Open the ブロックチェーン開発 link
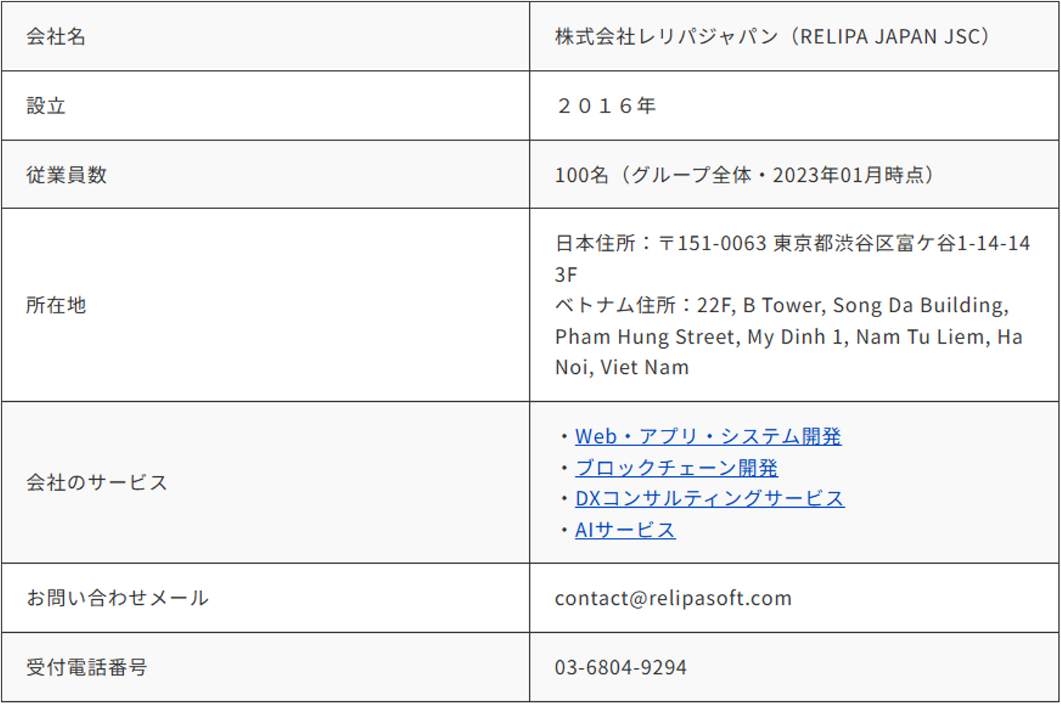 click(x=676, y=468)
